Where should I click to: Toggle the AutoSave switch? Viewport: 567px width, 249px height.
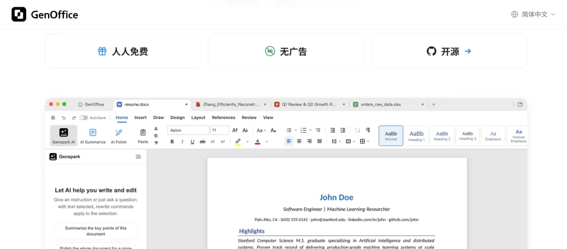[x=84, y=118]
